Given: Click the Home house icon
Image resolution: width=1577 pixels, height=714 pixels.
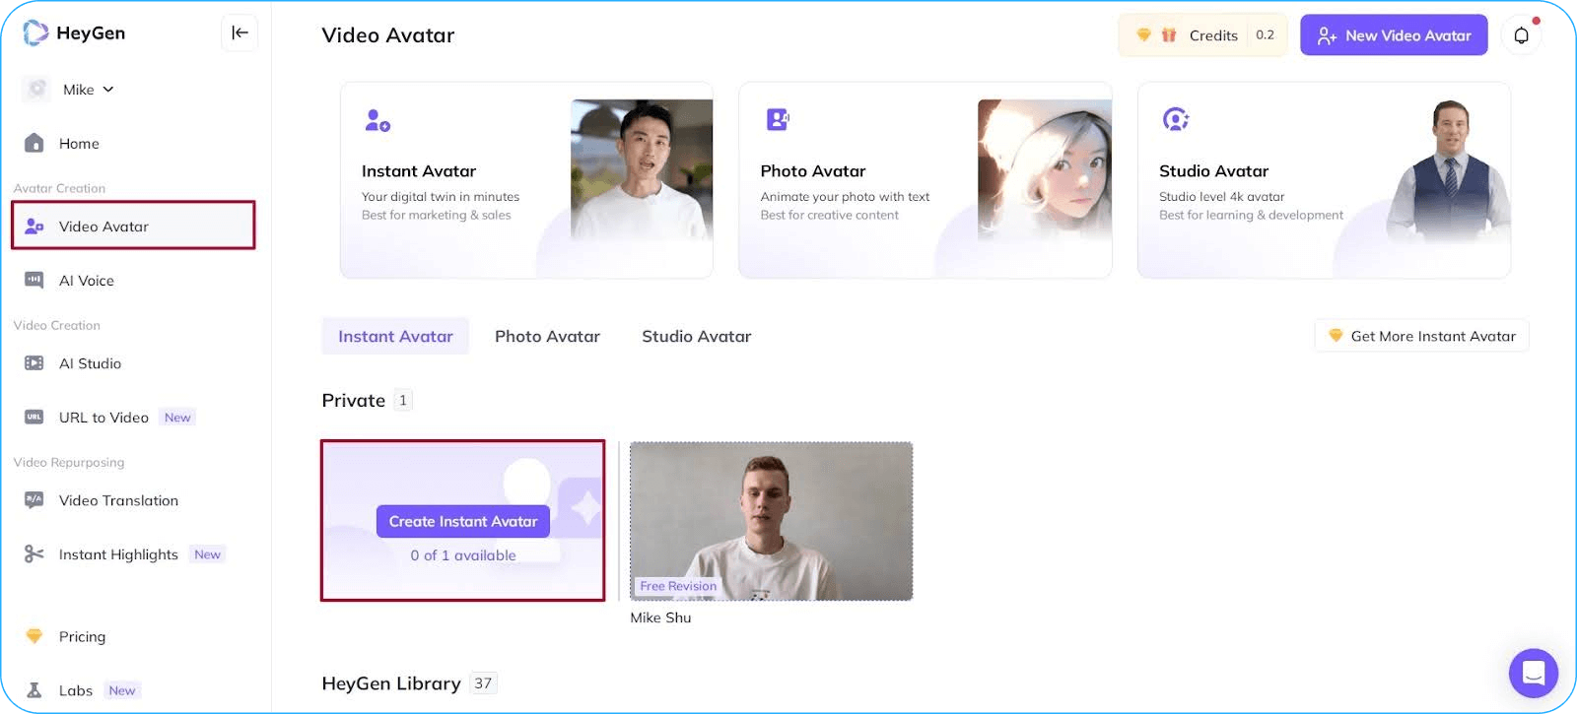Looking at the screenshot, I should (x=34, y=143).
